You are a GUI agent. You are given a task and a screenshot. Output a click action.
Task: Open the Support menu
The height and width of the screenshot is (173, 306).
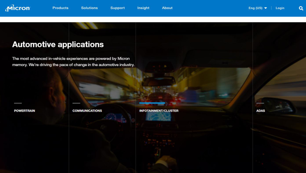click(118, 8)
